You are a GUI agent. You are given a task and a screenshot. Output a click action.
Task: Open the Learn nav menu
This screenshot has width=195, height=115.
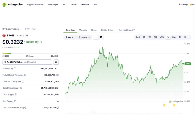[74, 5]
